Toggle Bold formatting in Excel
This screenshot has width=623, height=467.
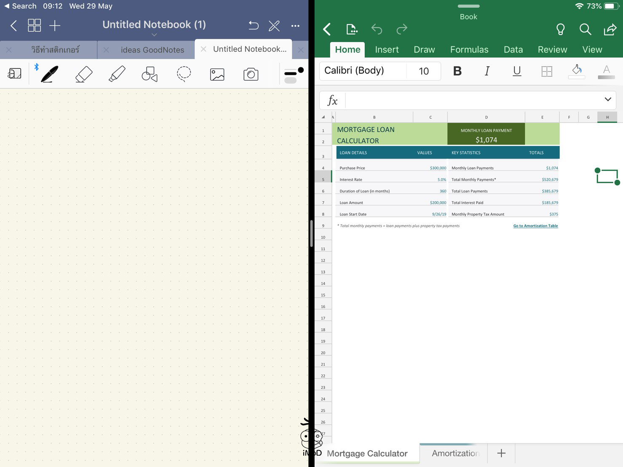[x=457, y=71]
